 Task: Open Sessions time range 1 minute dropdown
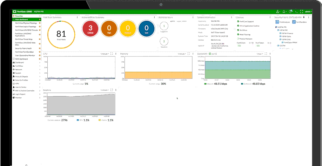[x=105, y=90]
